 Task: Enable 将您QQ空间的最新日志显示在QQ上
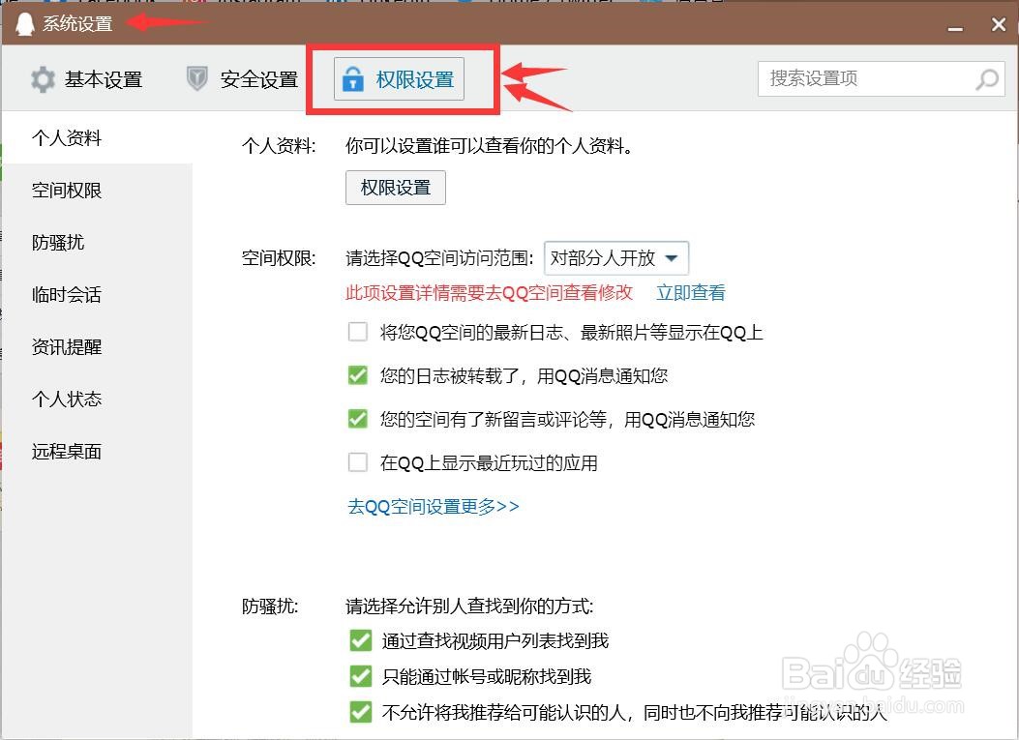358,332
